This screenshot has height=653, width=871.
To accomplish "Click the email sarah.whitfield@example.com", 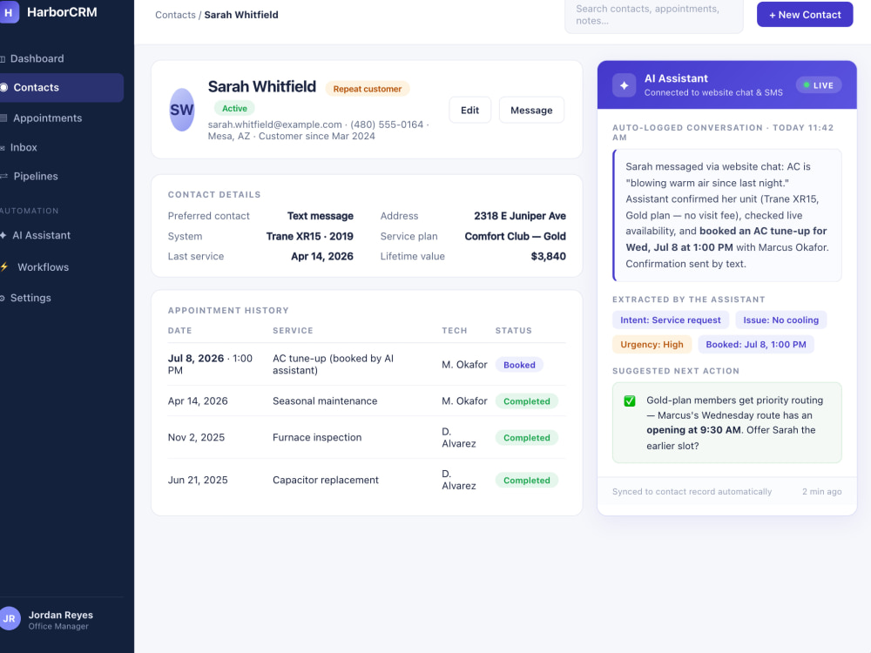I will (275, 125).
